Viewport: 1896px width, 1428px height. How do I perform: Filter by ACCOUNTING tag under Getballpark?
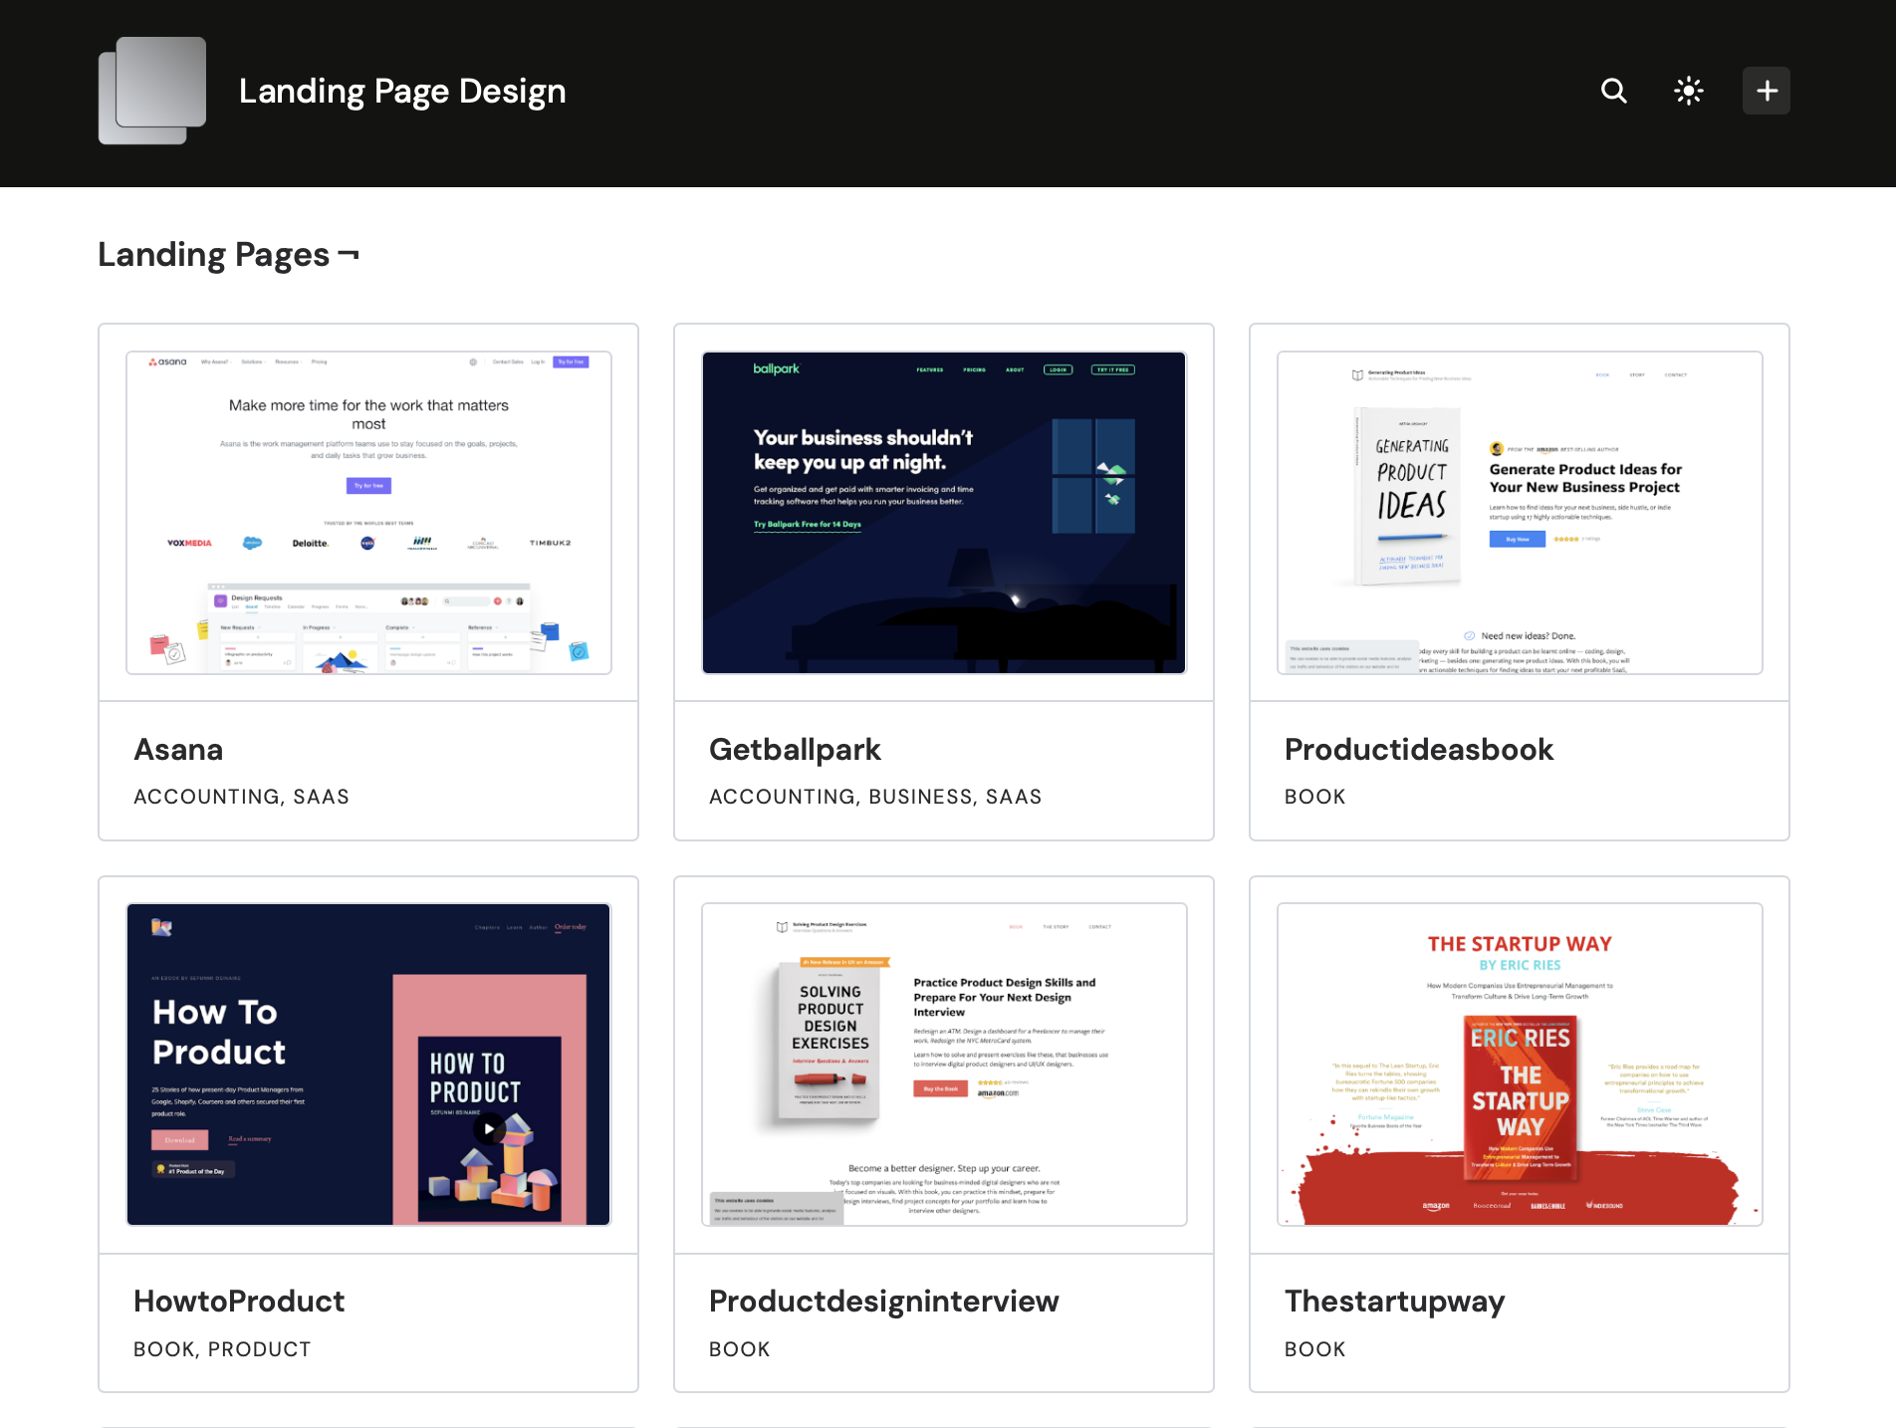coord(781,797)
